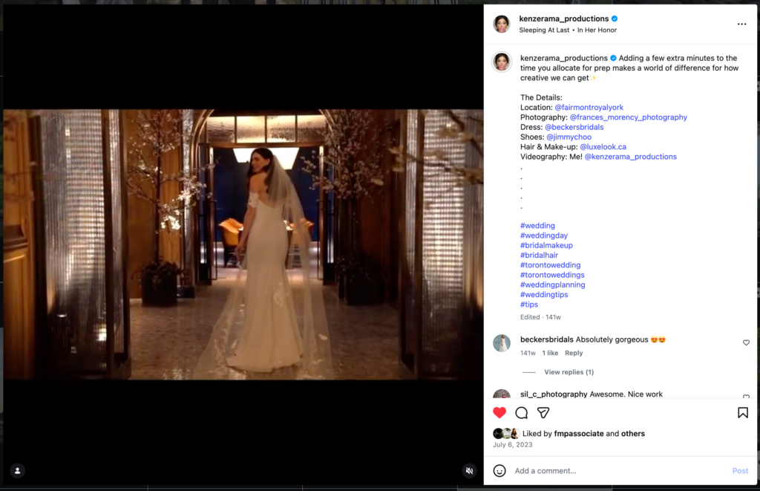Unmute the video with the speaker icon

tap(469, 470)
